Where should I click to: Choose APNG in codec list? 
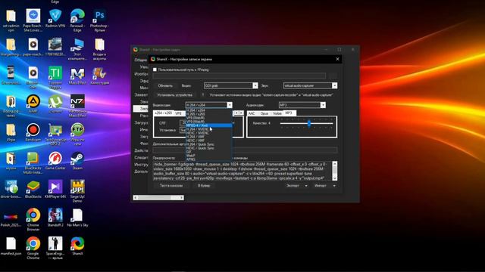click(x=209, y=159)
